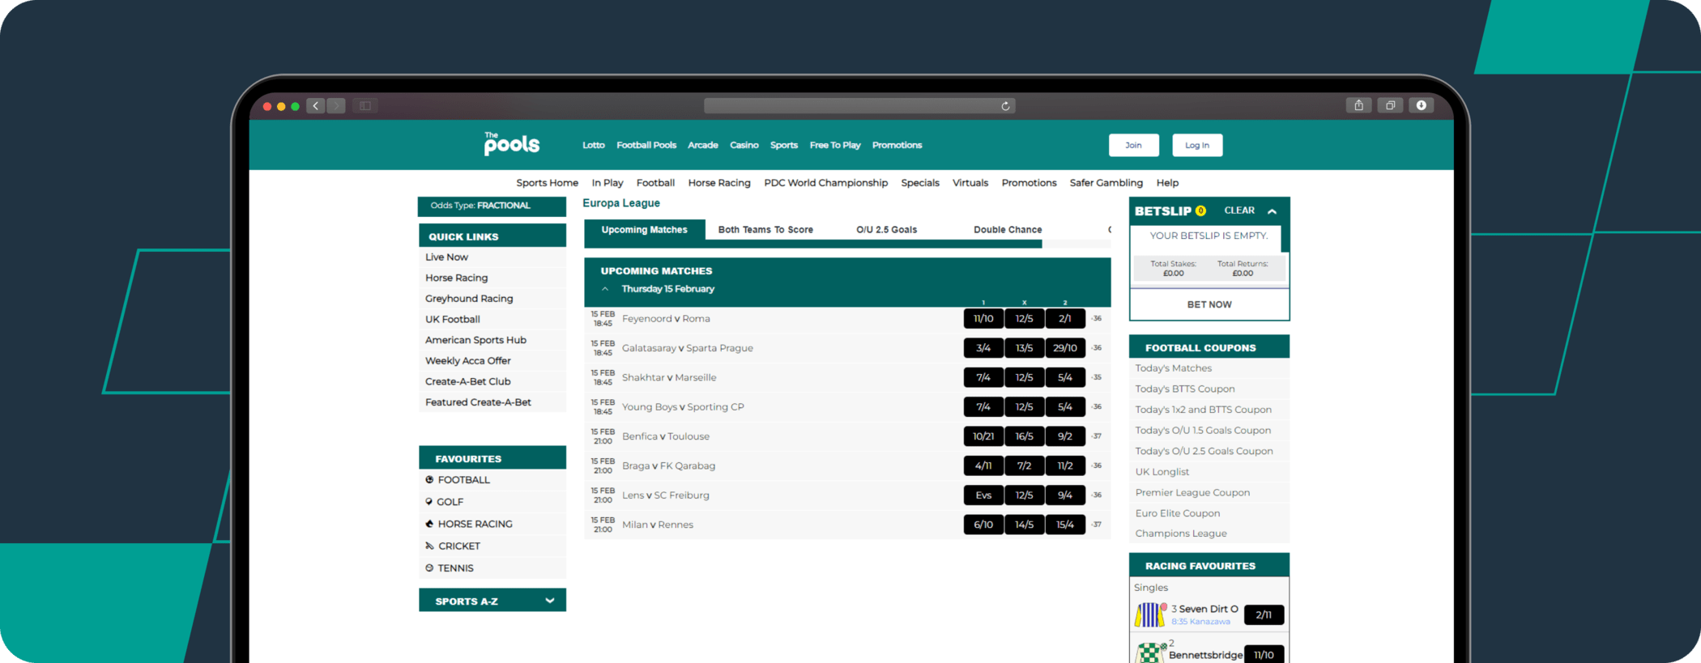The image size is (1701, 663).
Task: Open American Sports Hub quick link
Action: (475, 340)
